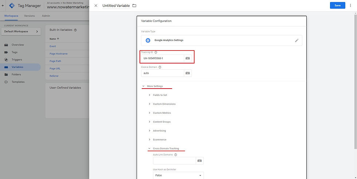Viewport: 357px width, 179px height.
Task: Open the Cookie Domain help icon
Action: pos(160,67)
